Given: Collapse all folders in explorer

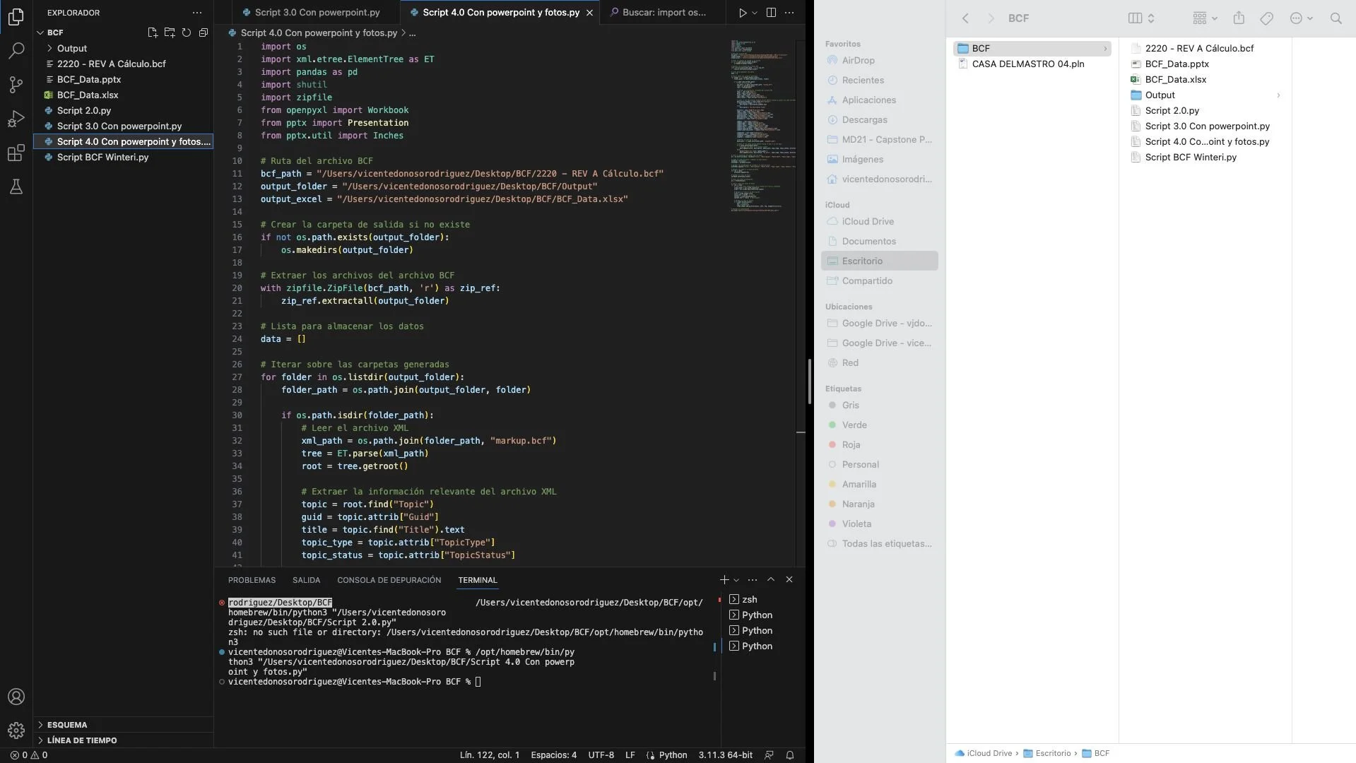Looking at the screenshot, I should tap(204, 32).
